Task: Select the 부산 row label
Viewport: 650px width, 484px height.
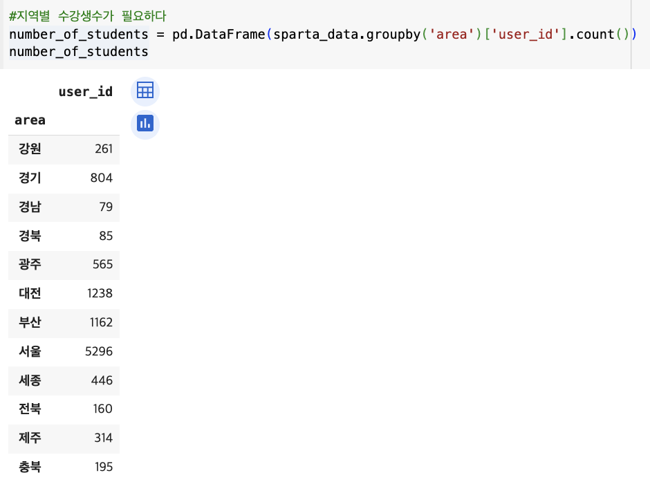Action: tap(30, 322)
